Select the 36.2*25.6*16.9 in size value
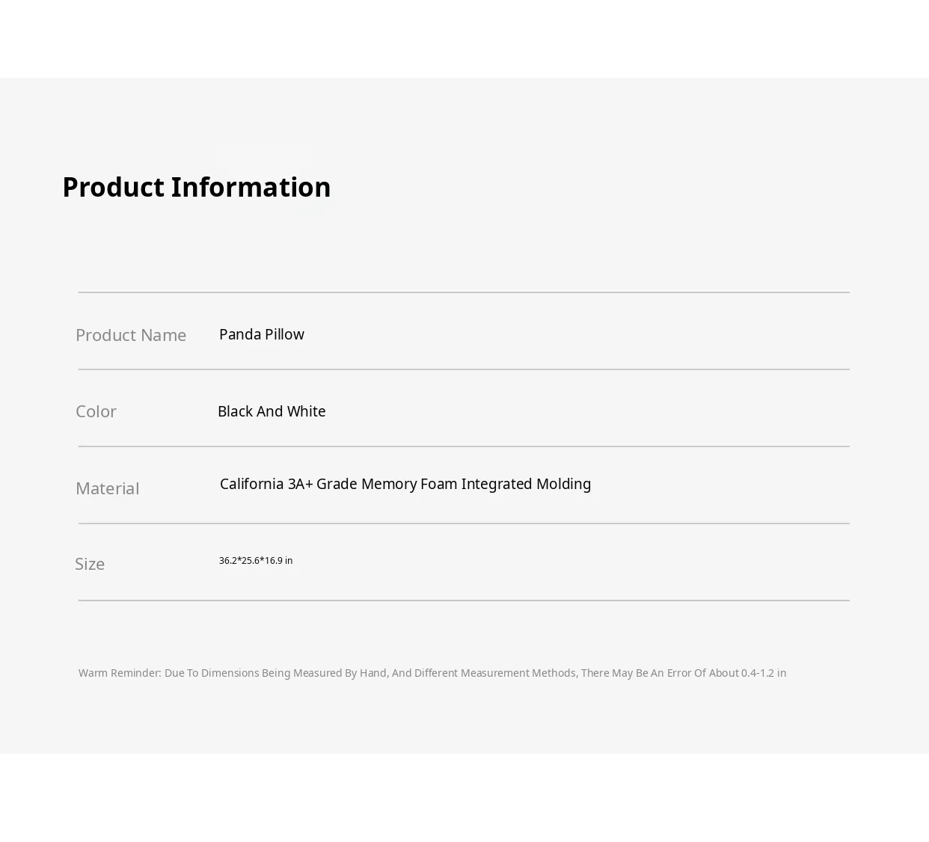Image resolution: width=929 pixels, height=842 pixels. tap(256, 561)
